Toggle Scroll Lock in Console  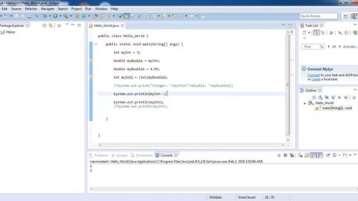307,155
